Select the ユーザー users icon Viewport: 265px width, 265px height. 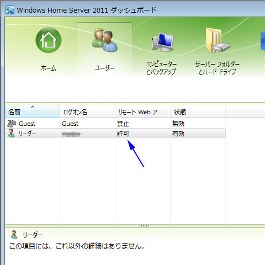click(x=105, y=40)
